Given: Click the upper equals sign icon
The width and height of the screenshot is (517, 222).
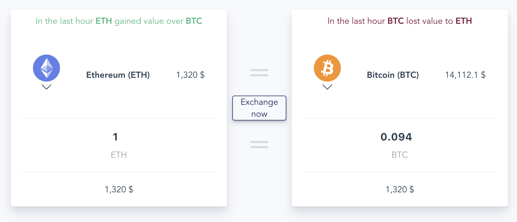Looking at the screenshot, I should (259, 73).
